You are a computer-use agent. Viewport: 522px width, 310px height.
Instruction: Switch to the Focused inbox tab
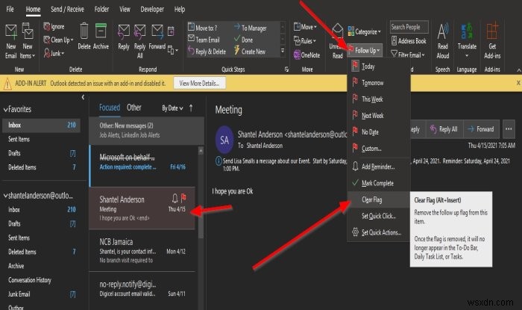(x=110, y=108)
